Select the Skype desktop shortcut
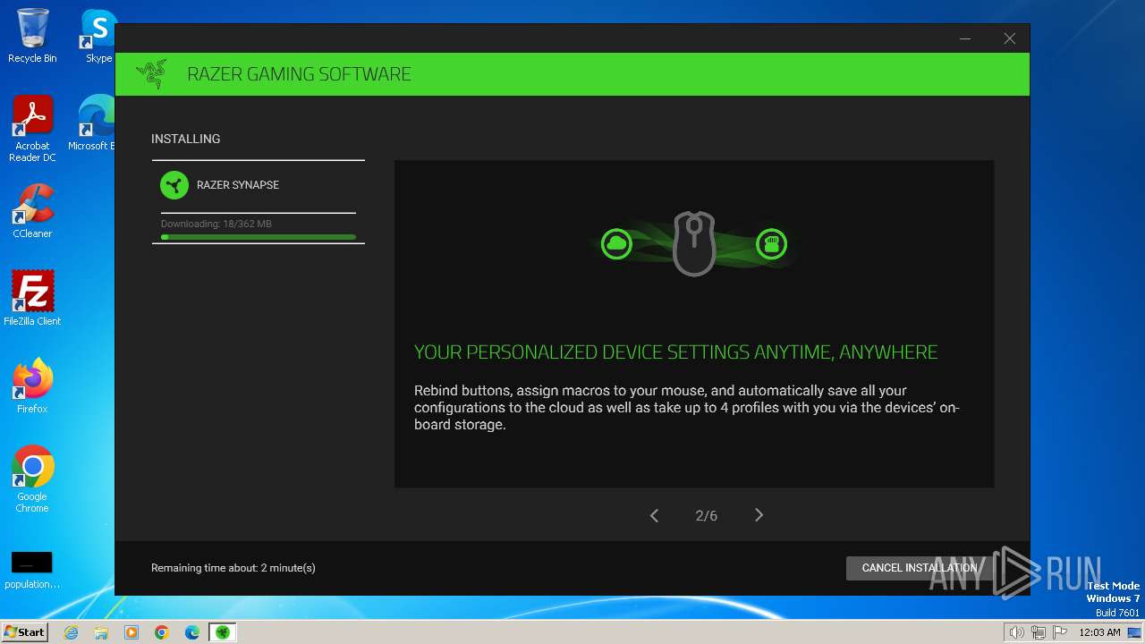The image size is (1145, 644). pyautogui.click(x=98, y=36)
